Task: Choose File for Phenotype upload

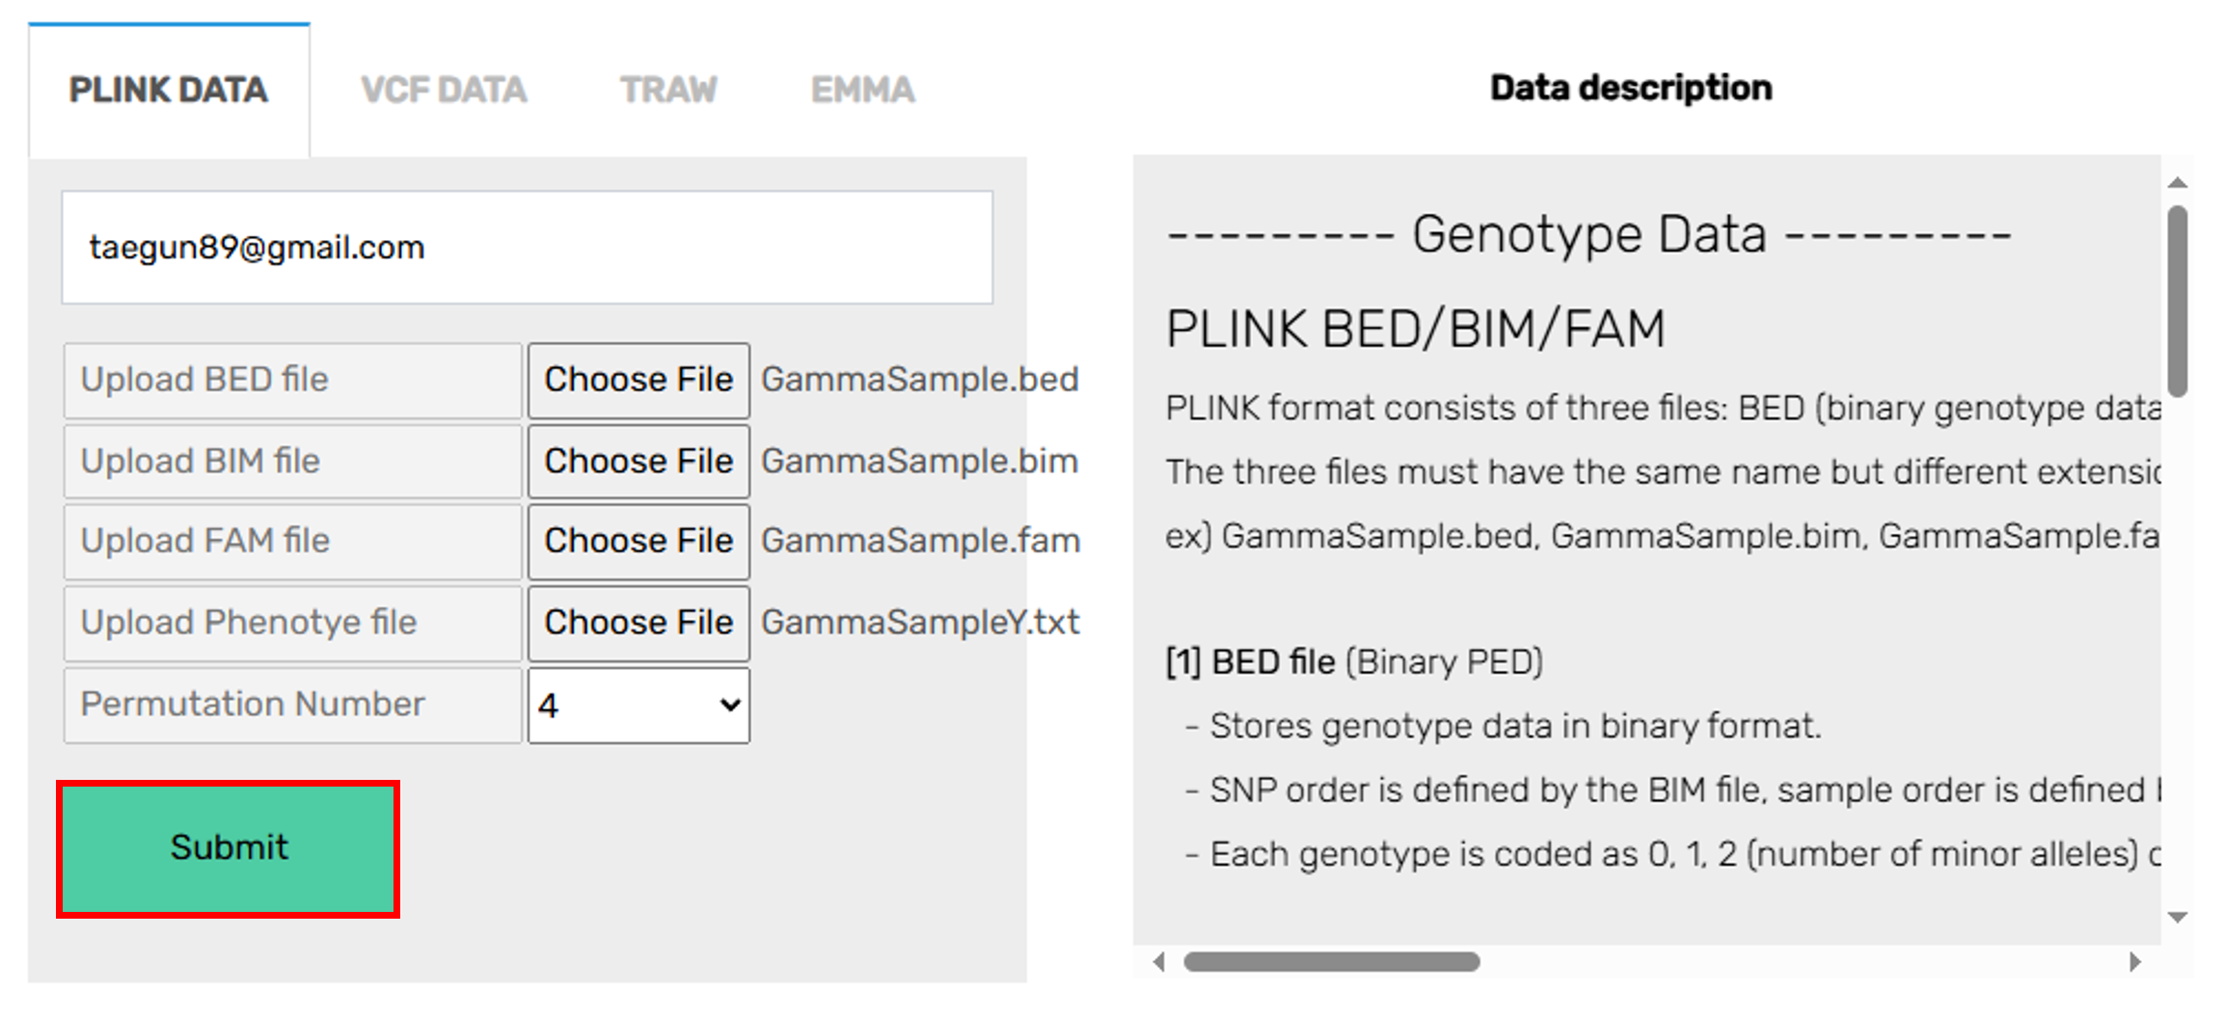Action: pyautogui.click(x=638, y=623)
